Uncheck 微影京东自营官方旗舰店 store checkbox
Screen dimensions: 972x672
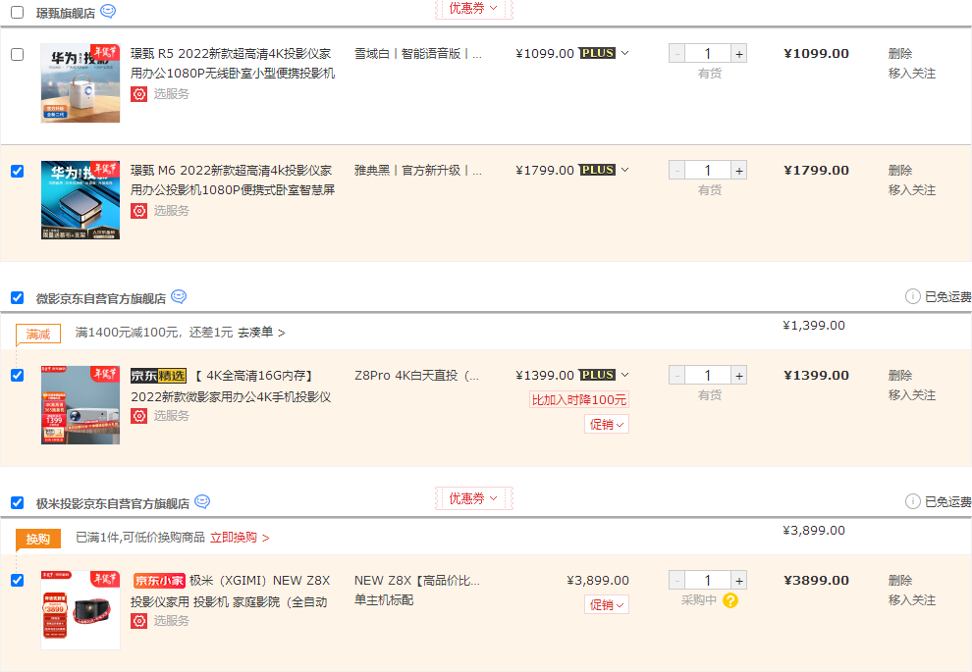[18, 298]
